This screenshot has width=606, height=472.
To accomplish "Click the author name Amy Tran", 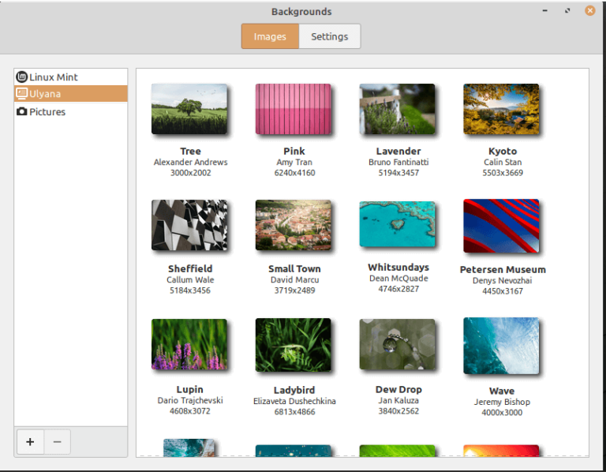I will point(294,163).
